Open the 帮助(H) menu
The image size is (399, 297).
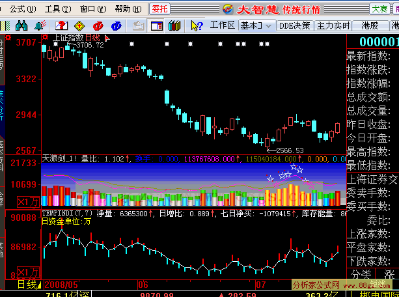[x=128, y=9]
